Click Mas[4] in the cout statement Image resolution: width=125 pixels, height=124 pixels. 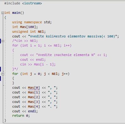pos(34,107)
